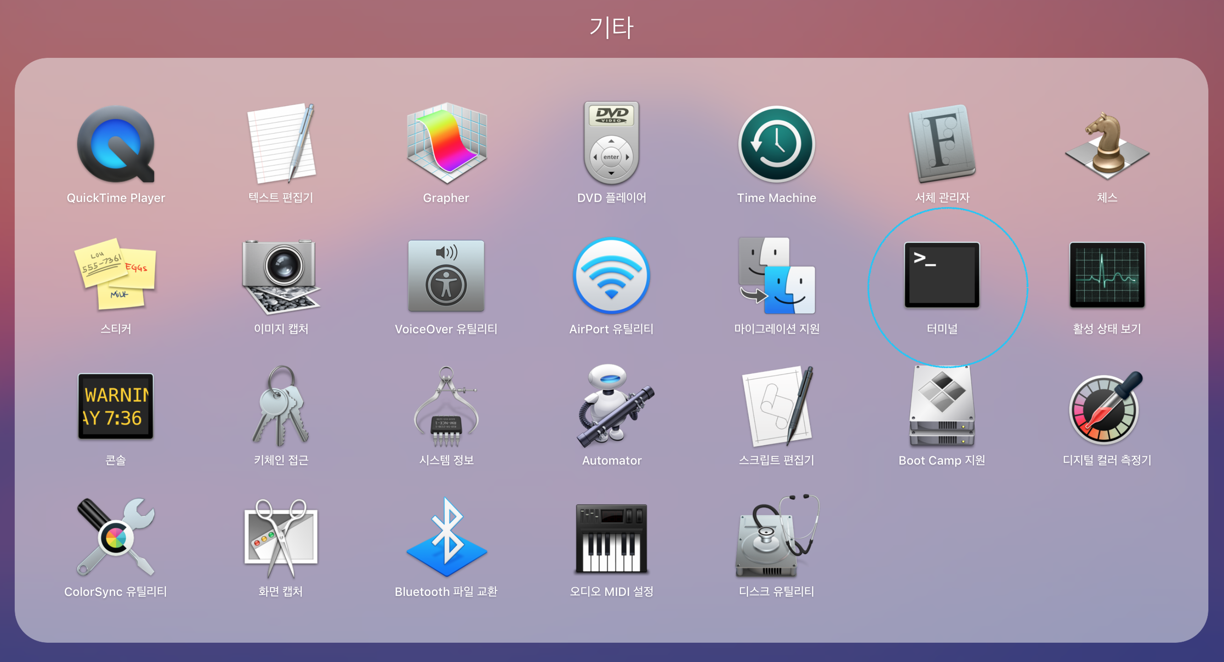
Task: Click the "AirPort 유틸리티" label text
Action: tap(612, 329)
